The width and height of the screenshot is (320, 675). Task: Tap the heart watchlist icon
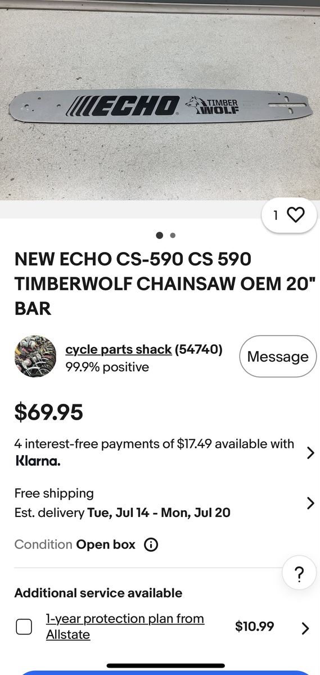pos(295,215)
